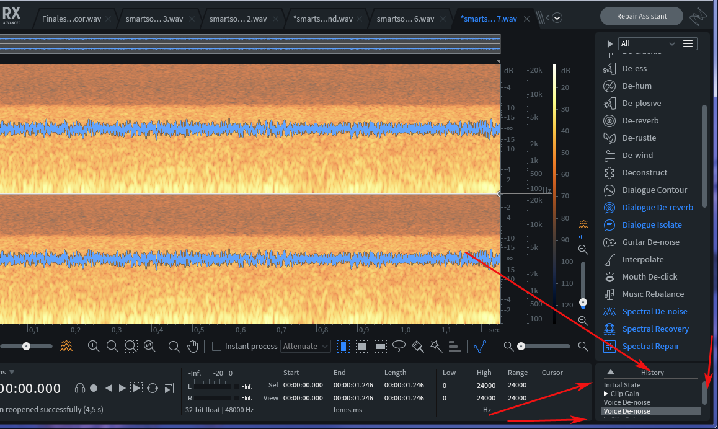This screenshot has height=429, width=718.
Task: Switch to the Finales…cor.wav tab
Action: [71, 19]
